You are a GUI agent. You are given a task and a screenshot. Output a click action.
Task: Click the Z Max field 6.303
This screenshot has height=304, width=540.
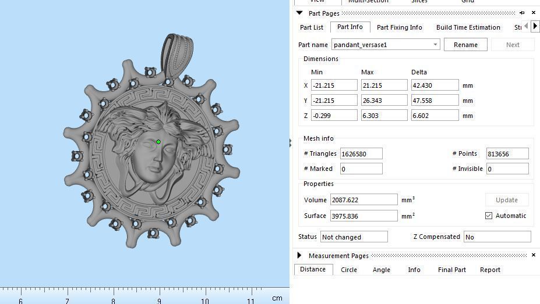384,116
